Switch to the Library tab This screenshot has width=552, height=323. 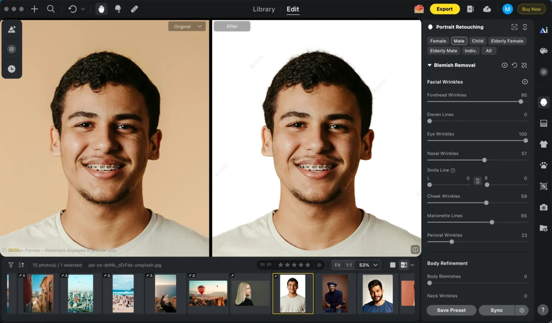click(264, 9)
